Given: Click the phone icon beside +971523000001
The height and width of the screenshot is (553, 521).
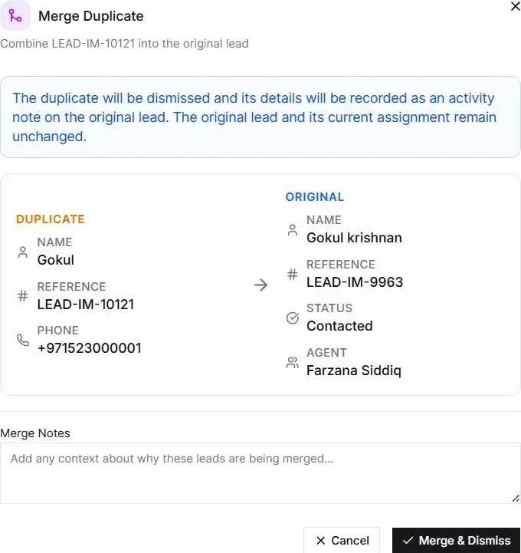Looking at the screenshot, I should click(x=23, y=340).
